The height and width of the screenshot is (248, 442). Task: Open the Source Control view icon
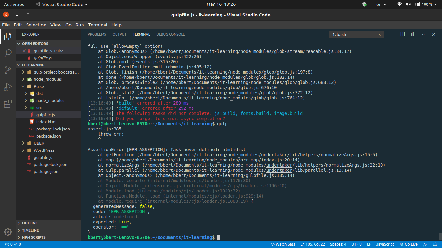[x=8, y=70]
